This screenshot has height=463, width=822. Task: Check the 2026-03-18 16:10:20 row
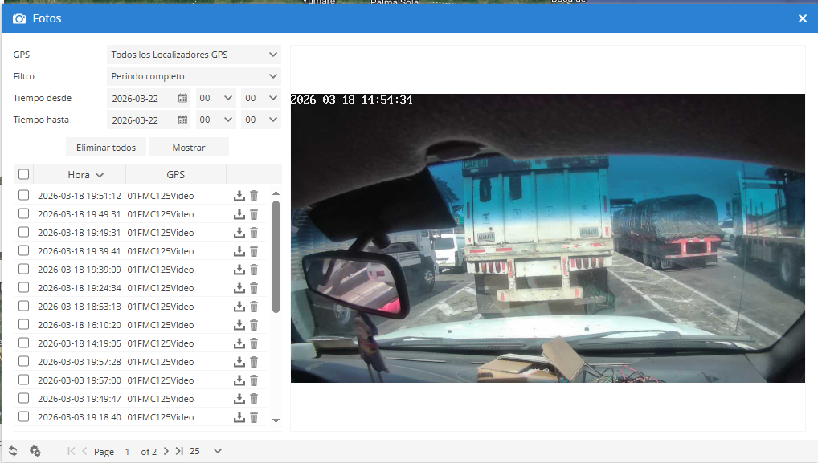(x=23, y=325)
